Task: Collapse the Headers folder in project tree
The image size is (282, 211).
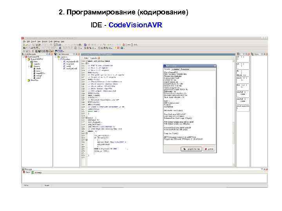Action: click(29, 66)
